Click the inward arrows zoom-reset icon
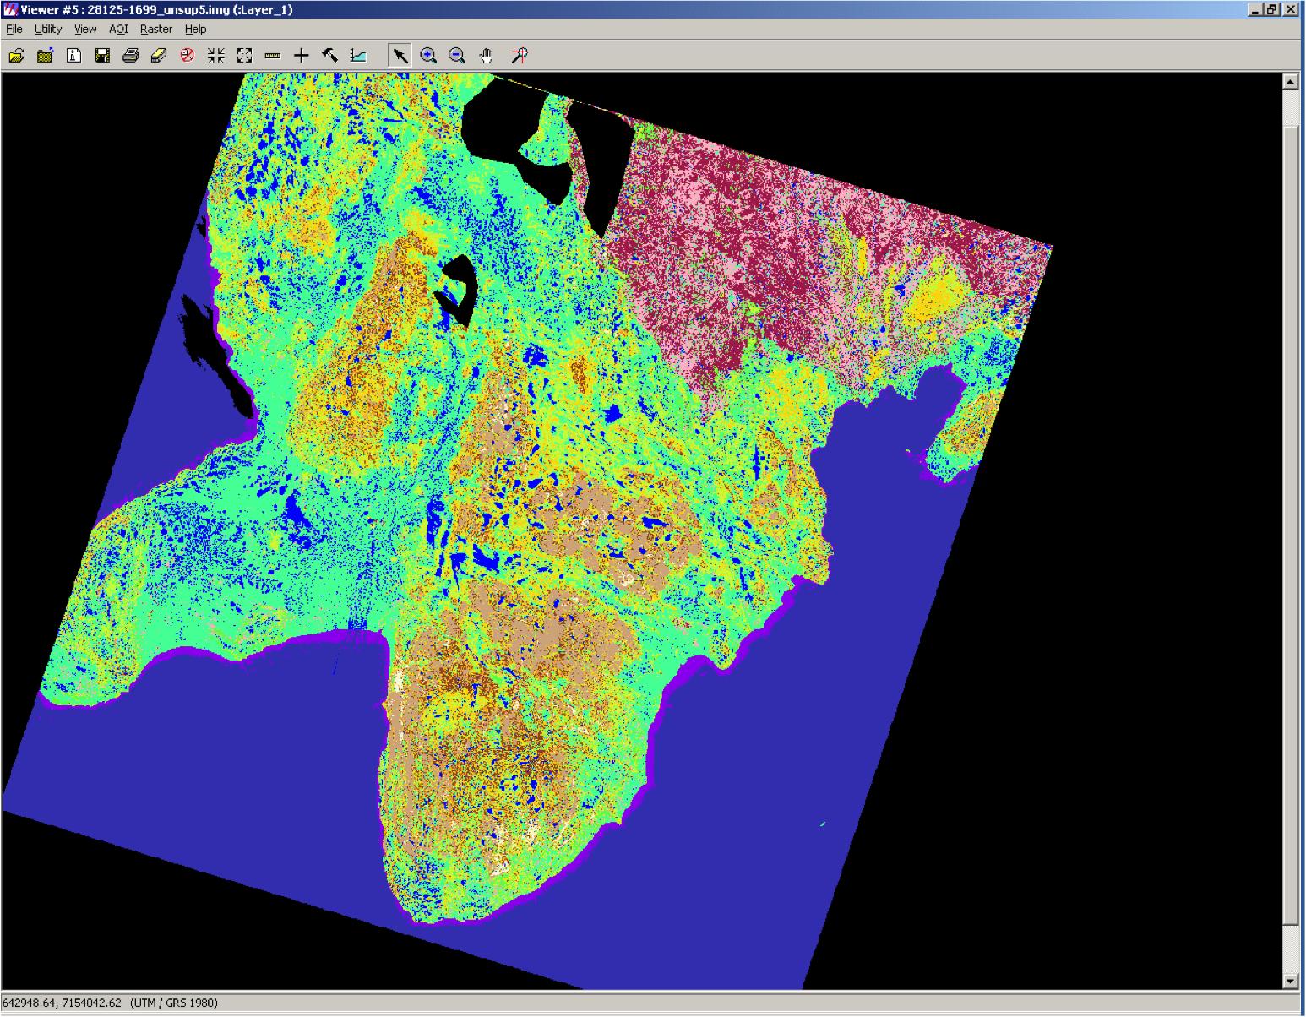The height and width of the screenshot is (1017, 1306). 216,56
